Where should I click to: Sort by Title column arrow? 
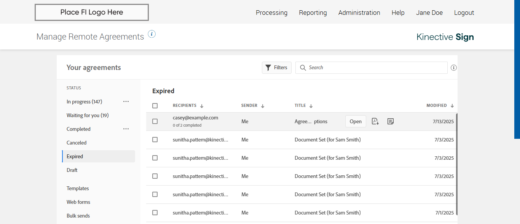[311, 106]
